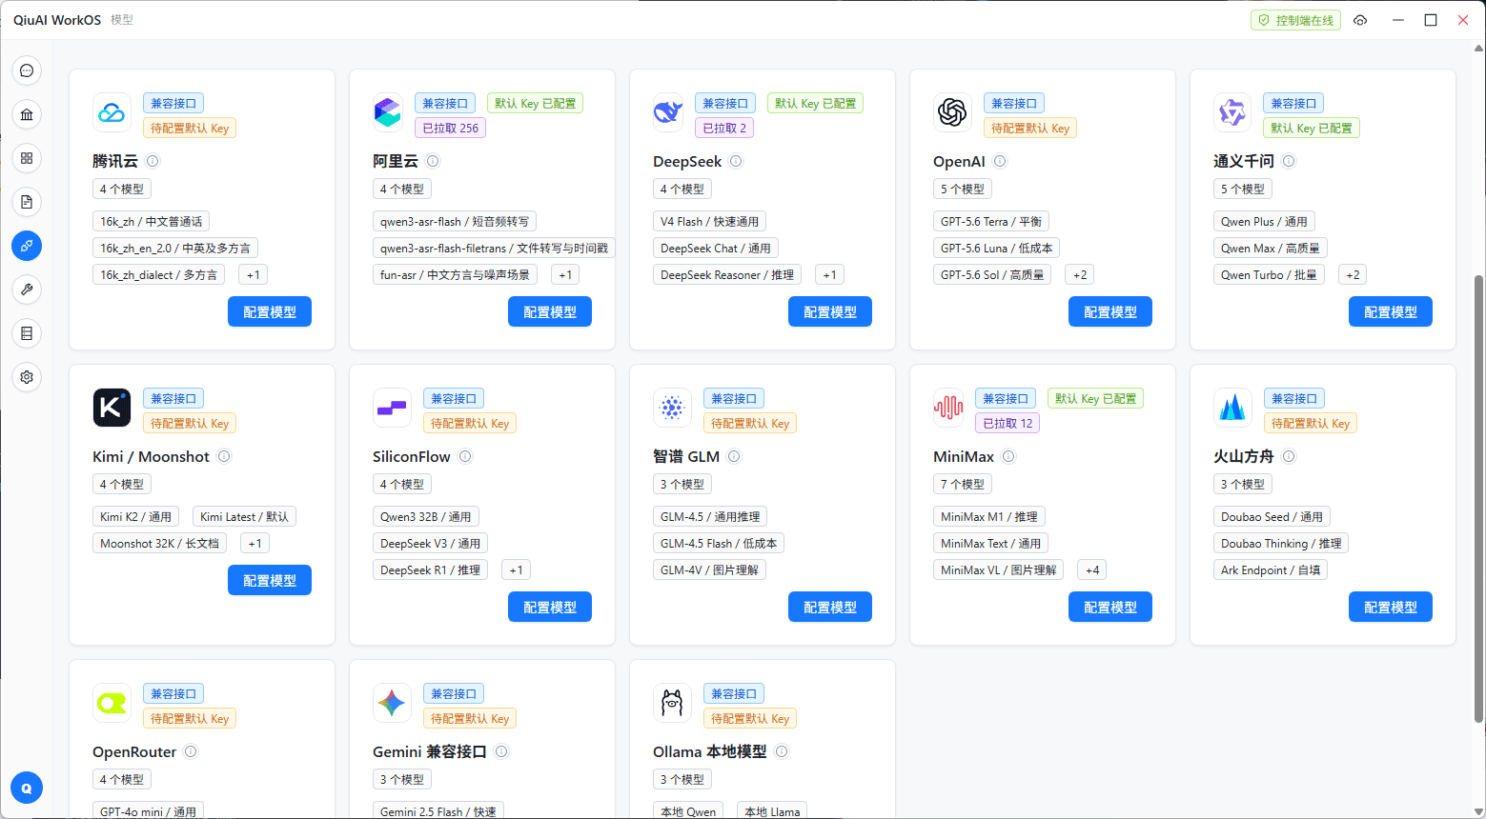This screenshot has width=1486, height=819.
Task: Click the SiliconFlow logo
Action: point(392,408)
